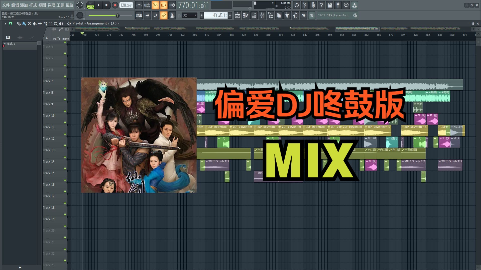The width and height of the screenshot is (481, 270).
Task: Click the tempo tapper icon
Action: [295, 15]
